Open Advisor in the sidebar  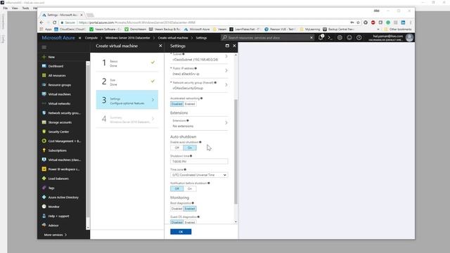tap(53, 226)
